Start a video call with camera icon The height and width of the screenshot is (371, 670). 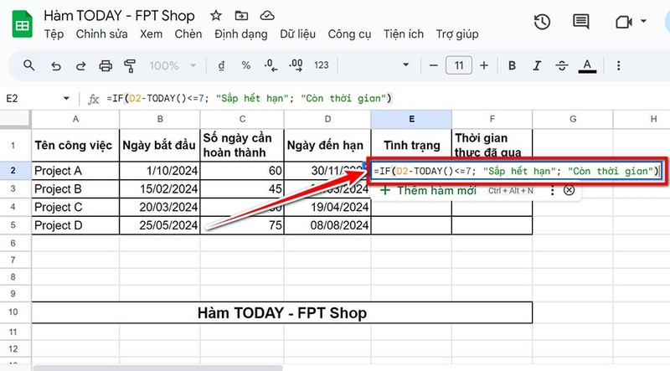pos(624,22)
